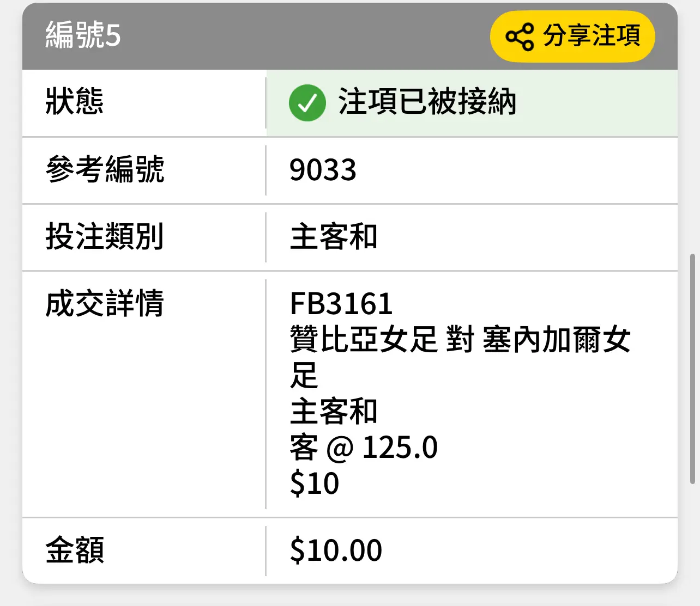Click the share icon in yellow button
The image size is (700, 606).
520,36
